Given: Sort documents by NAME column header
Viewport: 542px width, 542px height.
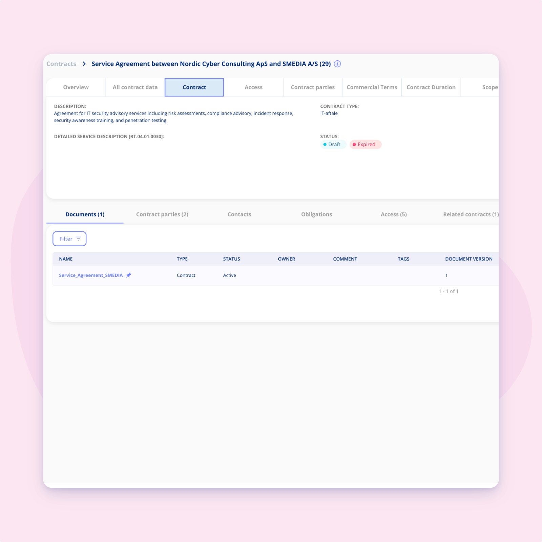Looking at the screenshot, I should point(66,259).
